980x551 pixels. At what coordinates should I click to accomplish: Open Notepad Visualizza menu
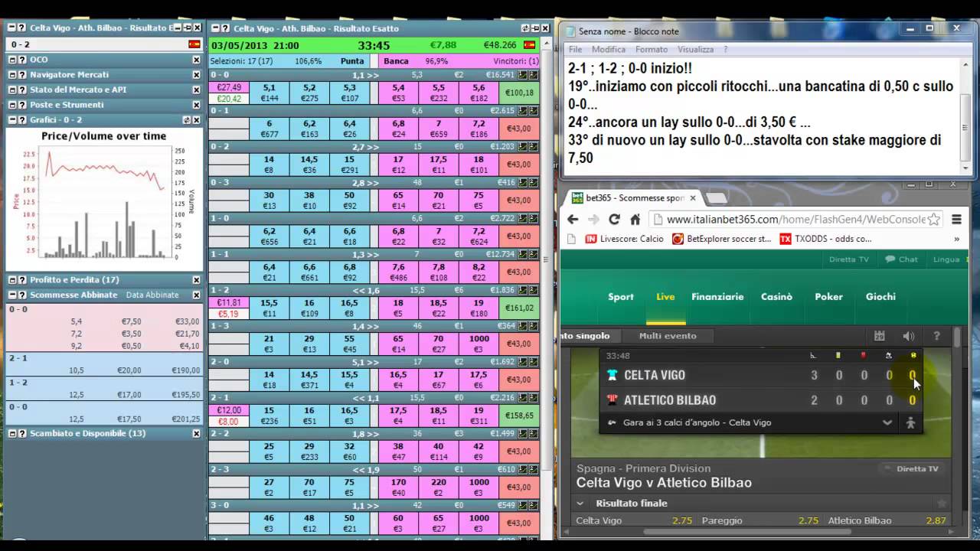tap(695, 49)
